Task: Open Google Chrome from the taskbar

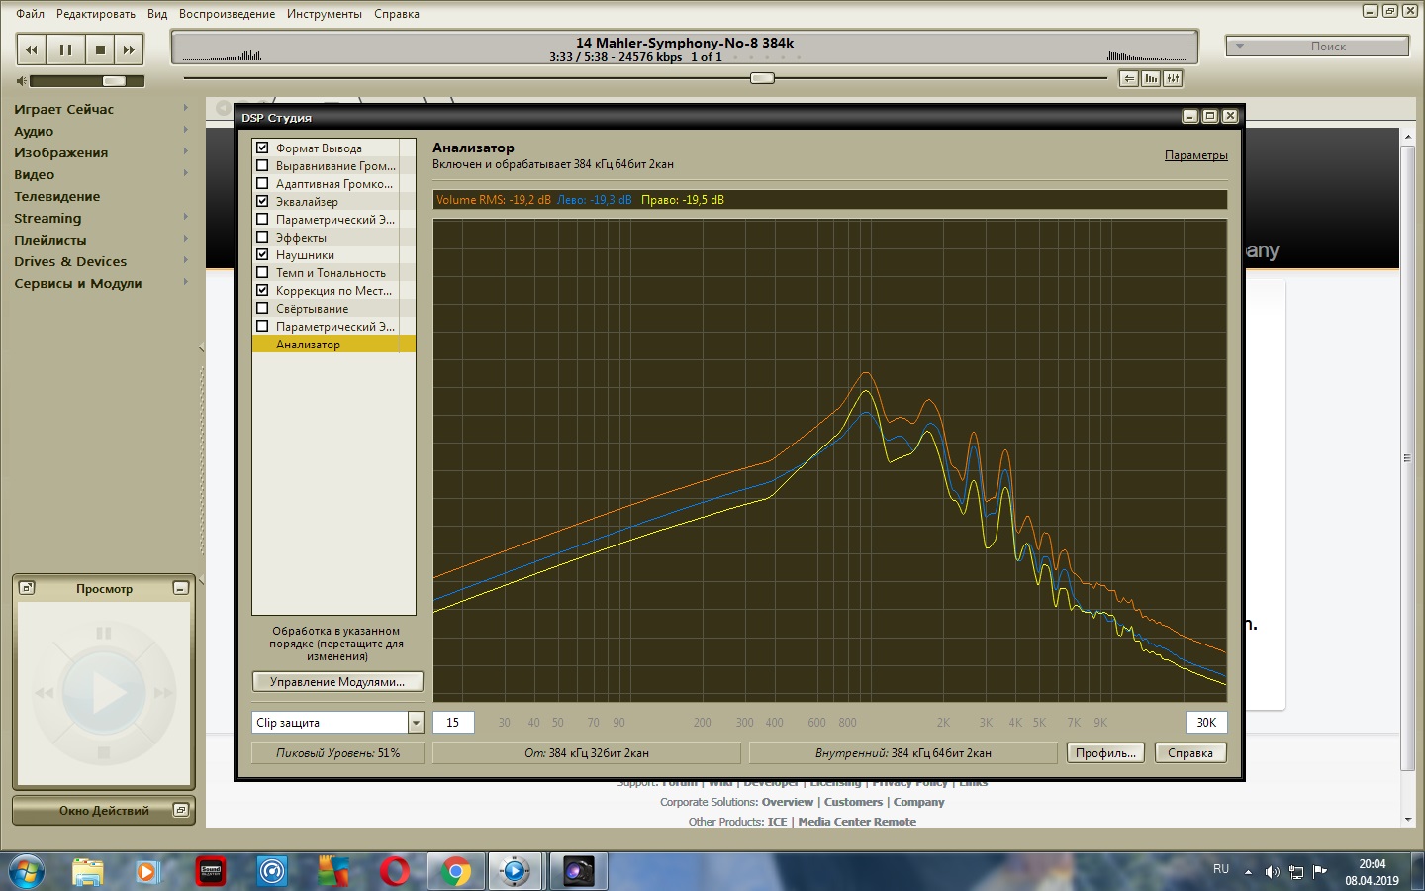Action: click(456, 871)
